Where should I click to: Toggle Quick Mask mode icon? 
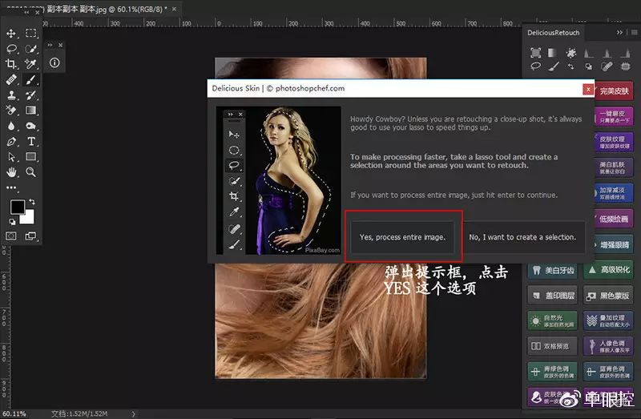[11, 236]
